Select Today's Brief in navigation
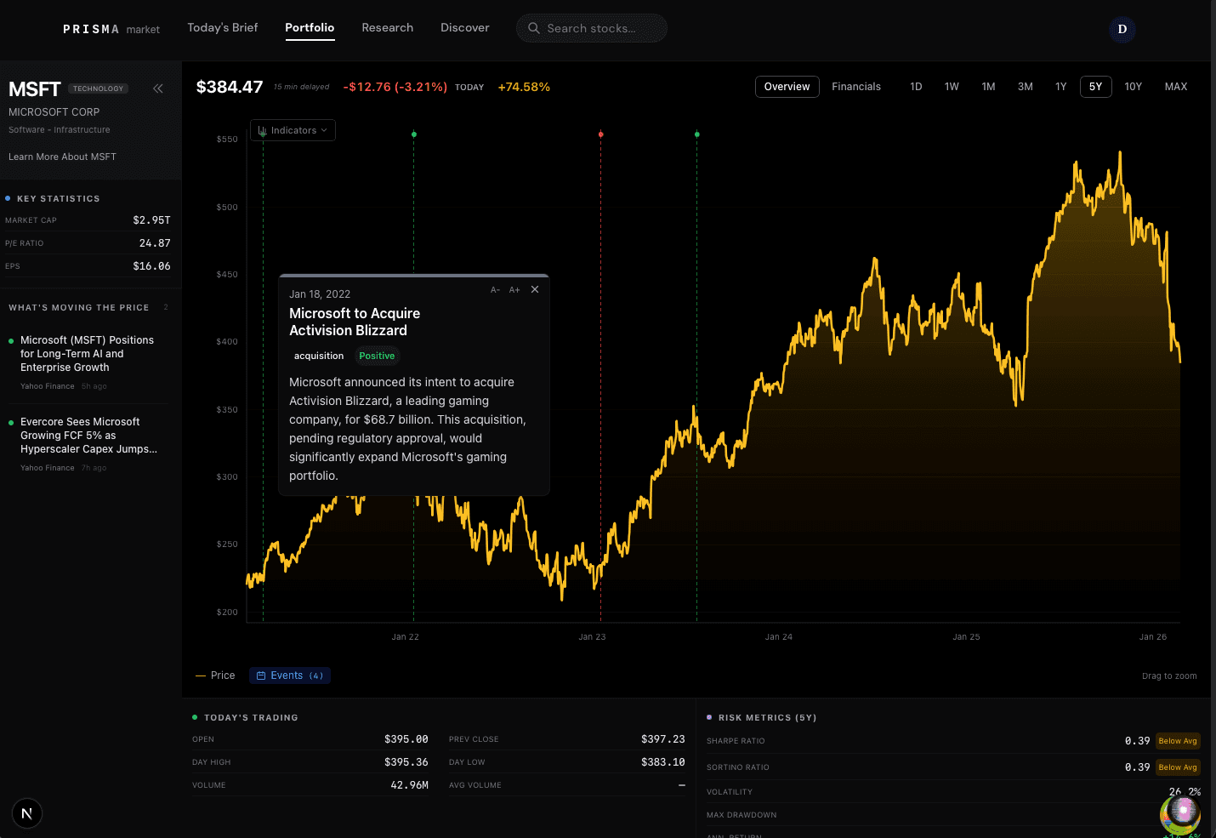This screenshot has height=838, width=1216. pyautogui.click(x=222, y=27)
